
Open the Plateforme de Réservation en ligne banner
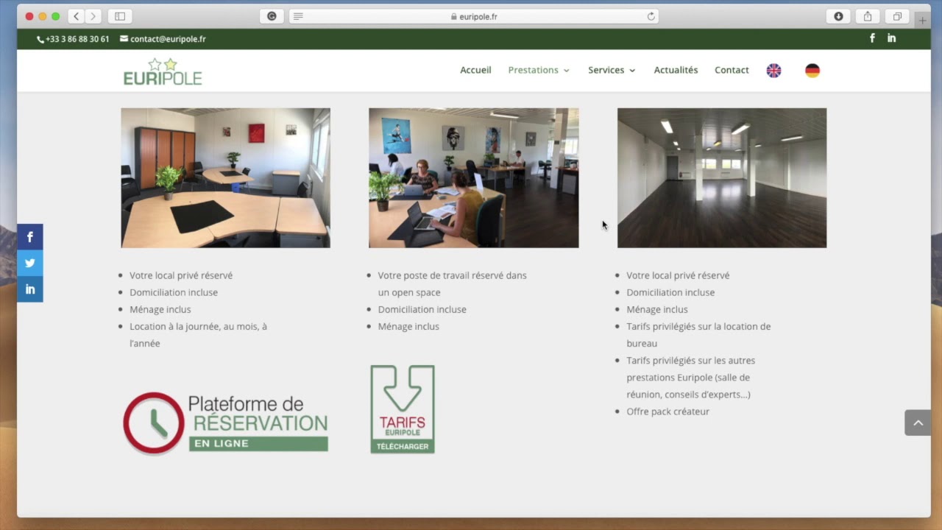225,423
